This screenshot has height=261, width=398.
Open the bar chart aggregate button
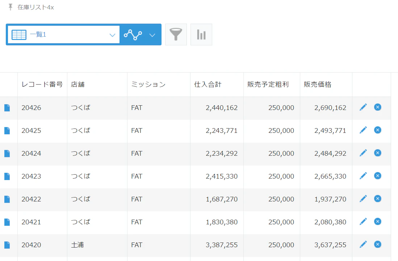(x=201, y=34)
